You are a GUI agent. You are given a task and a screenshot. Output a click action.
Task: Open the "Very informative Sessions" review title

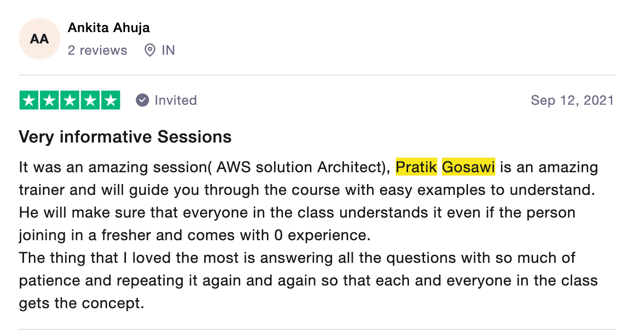coord(125,137)
